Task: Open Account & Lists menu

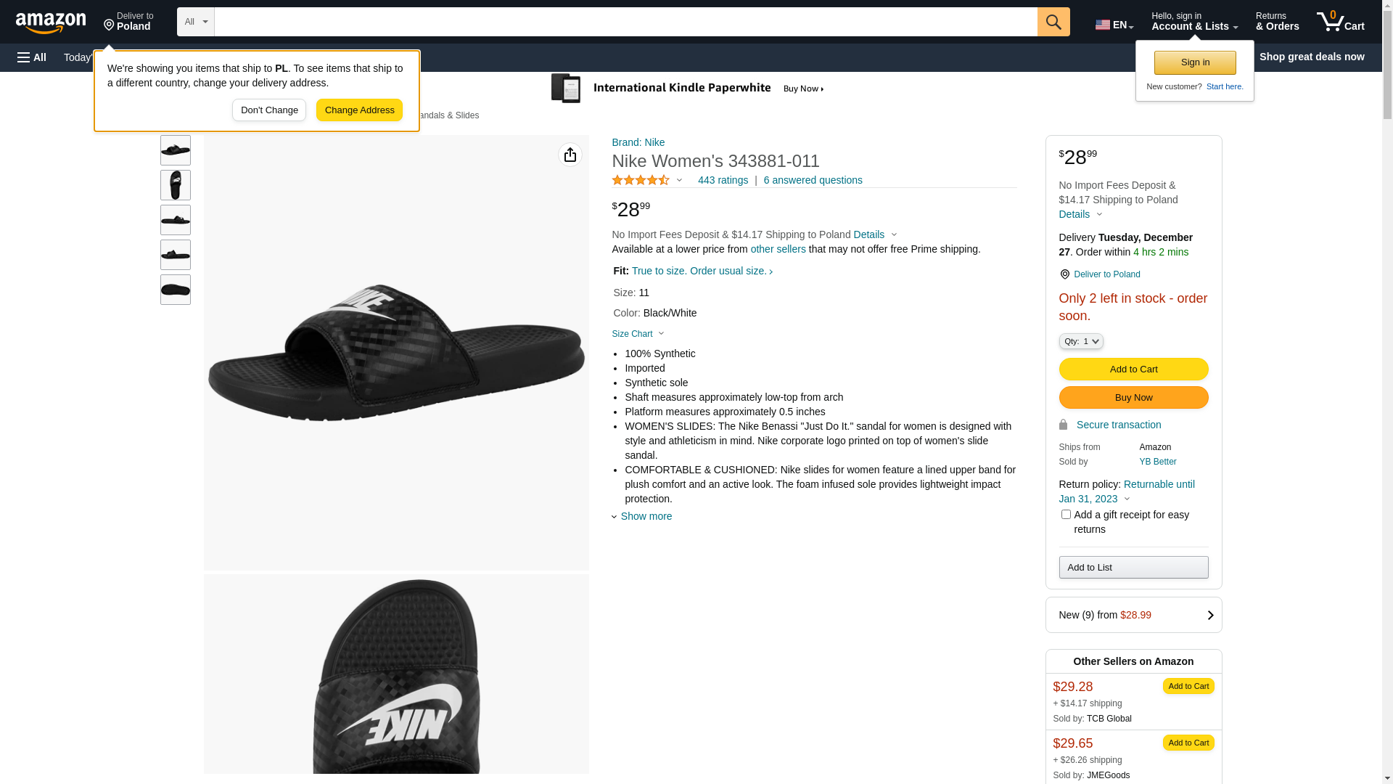Action: (x=1194, y=22)
